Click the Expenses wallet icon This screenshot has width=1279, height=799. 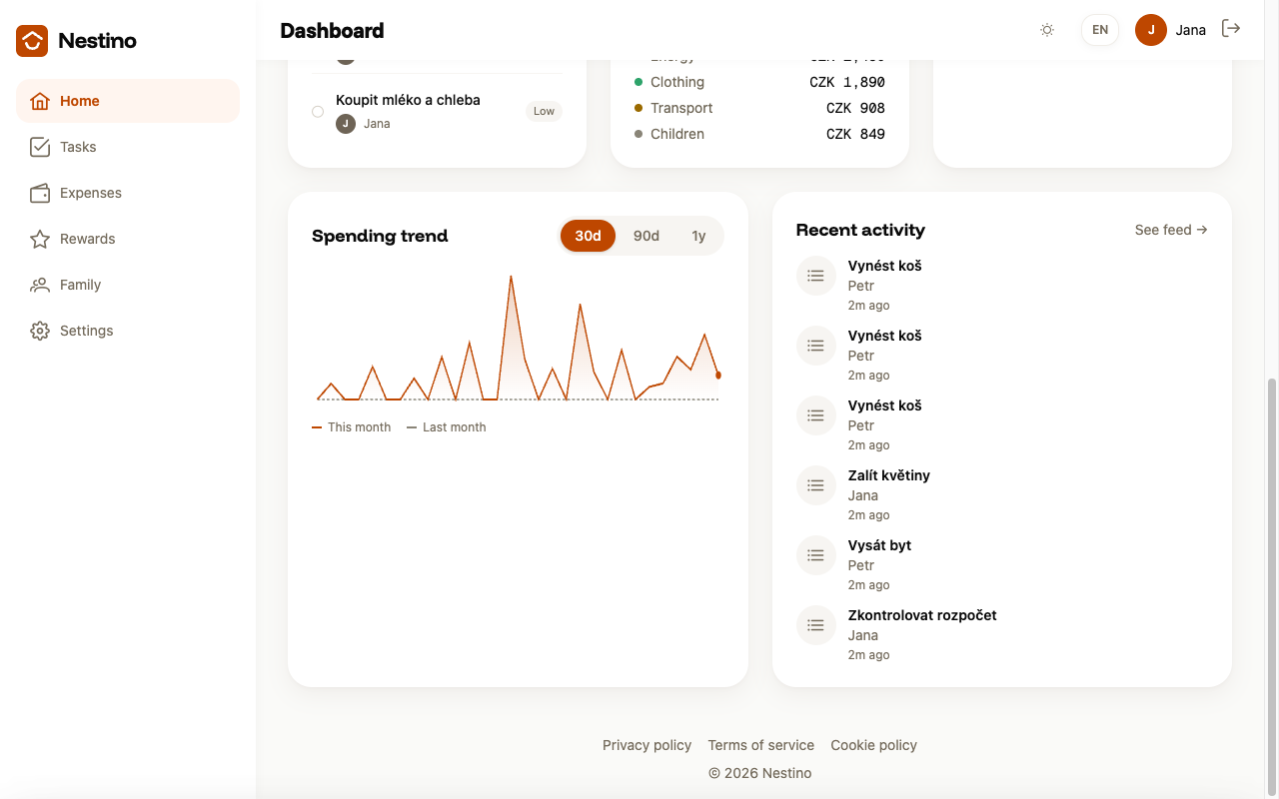point(40,193)
